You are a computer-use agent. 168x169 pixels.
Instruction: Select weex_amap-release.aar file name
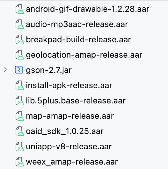(72, 162)
